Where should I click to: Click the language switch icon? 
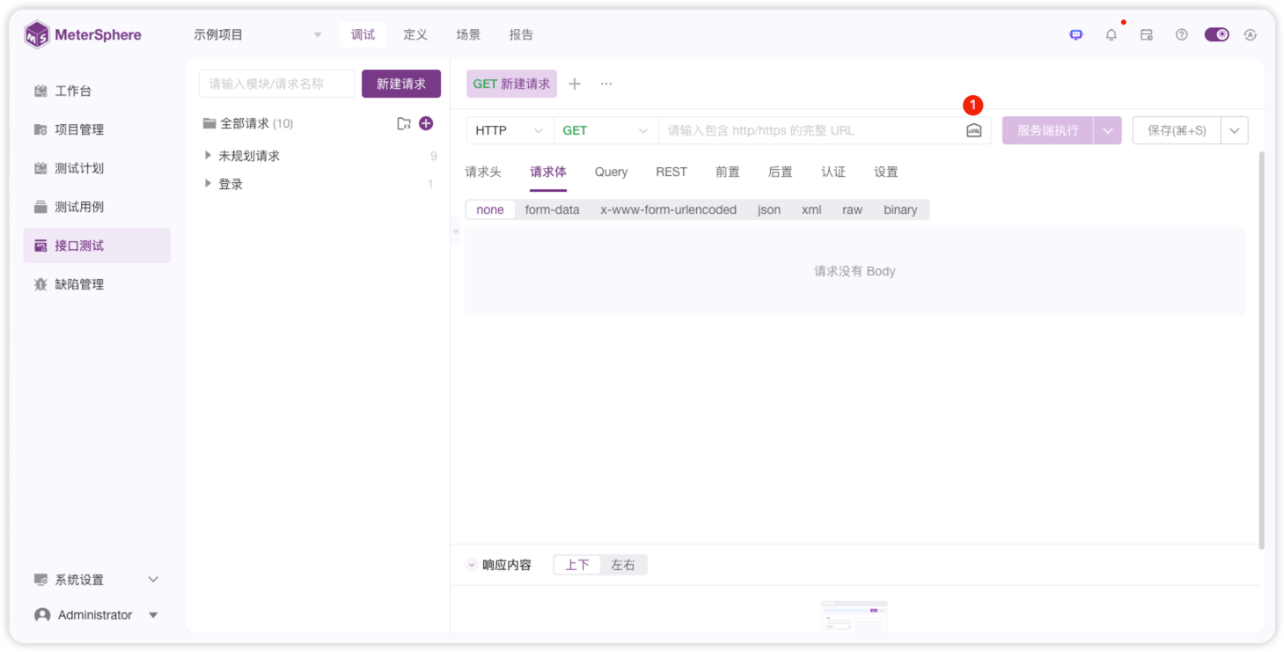tap(1251, 35)
